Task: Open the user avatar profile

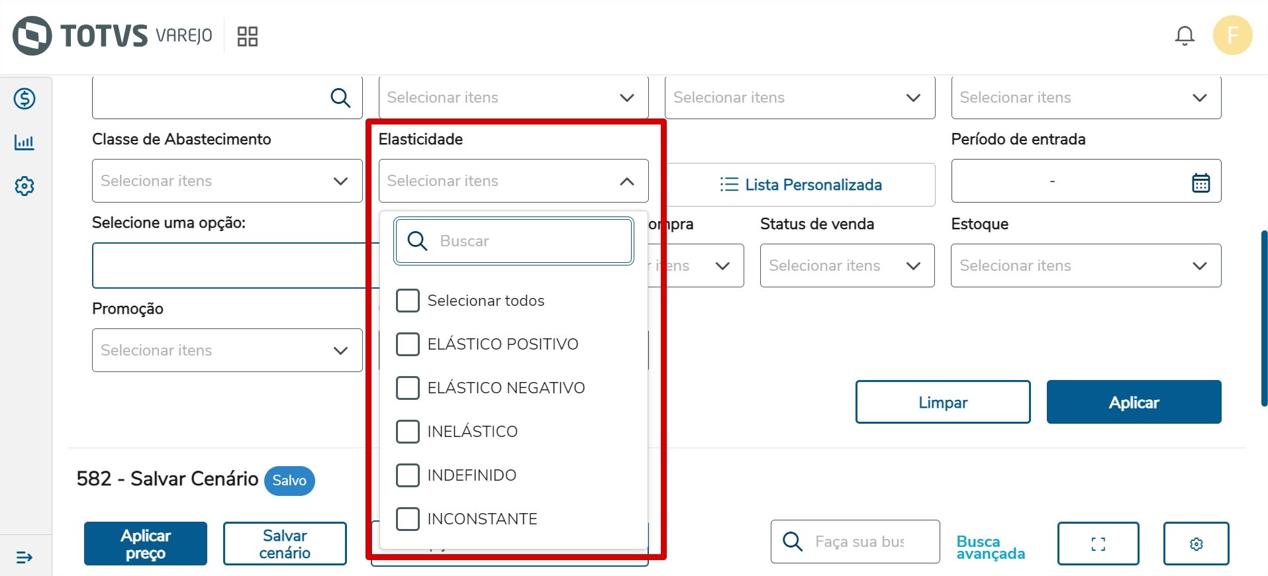Action: 1232,35
